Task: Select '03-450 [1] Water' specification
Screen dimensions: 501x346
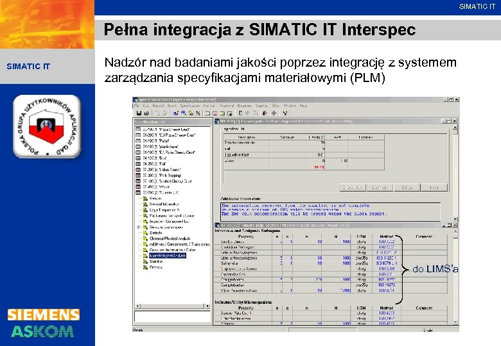Action: 156,187
